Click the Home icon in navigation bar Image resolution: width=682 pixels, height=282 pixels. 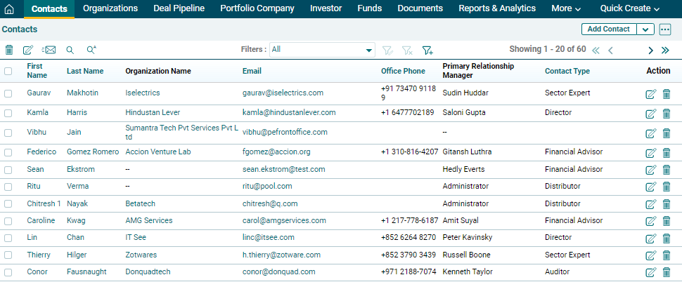(x=9, y=9)
